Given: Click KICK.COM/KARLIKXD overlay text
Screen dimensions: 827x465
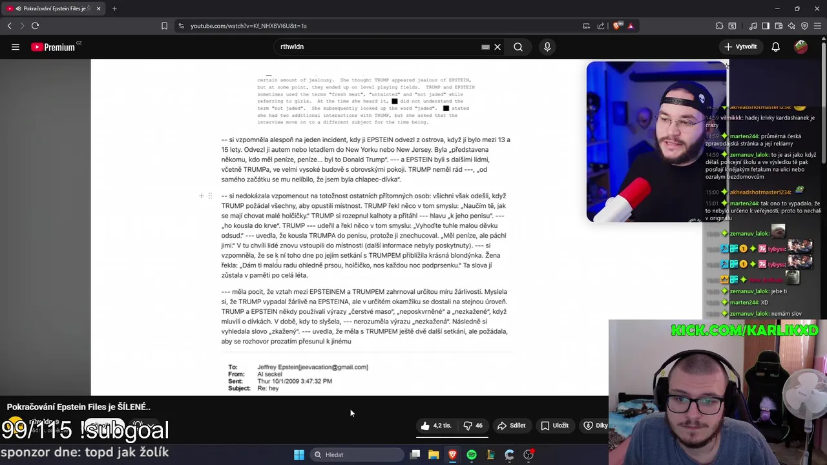Looking at the screenshot, I should [x=745, y=331].
